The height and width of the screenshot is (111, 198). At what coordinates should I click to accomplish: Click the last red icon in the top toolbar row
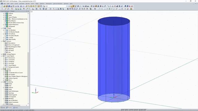pos(132,6)
